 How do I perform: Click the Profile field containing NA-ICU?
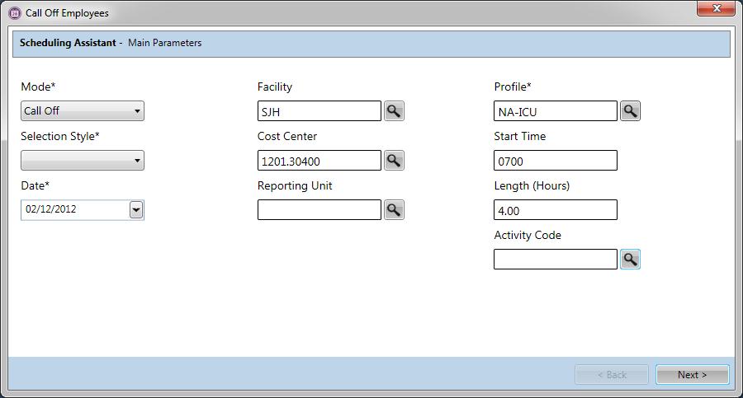pos(555,111)
